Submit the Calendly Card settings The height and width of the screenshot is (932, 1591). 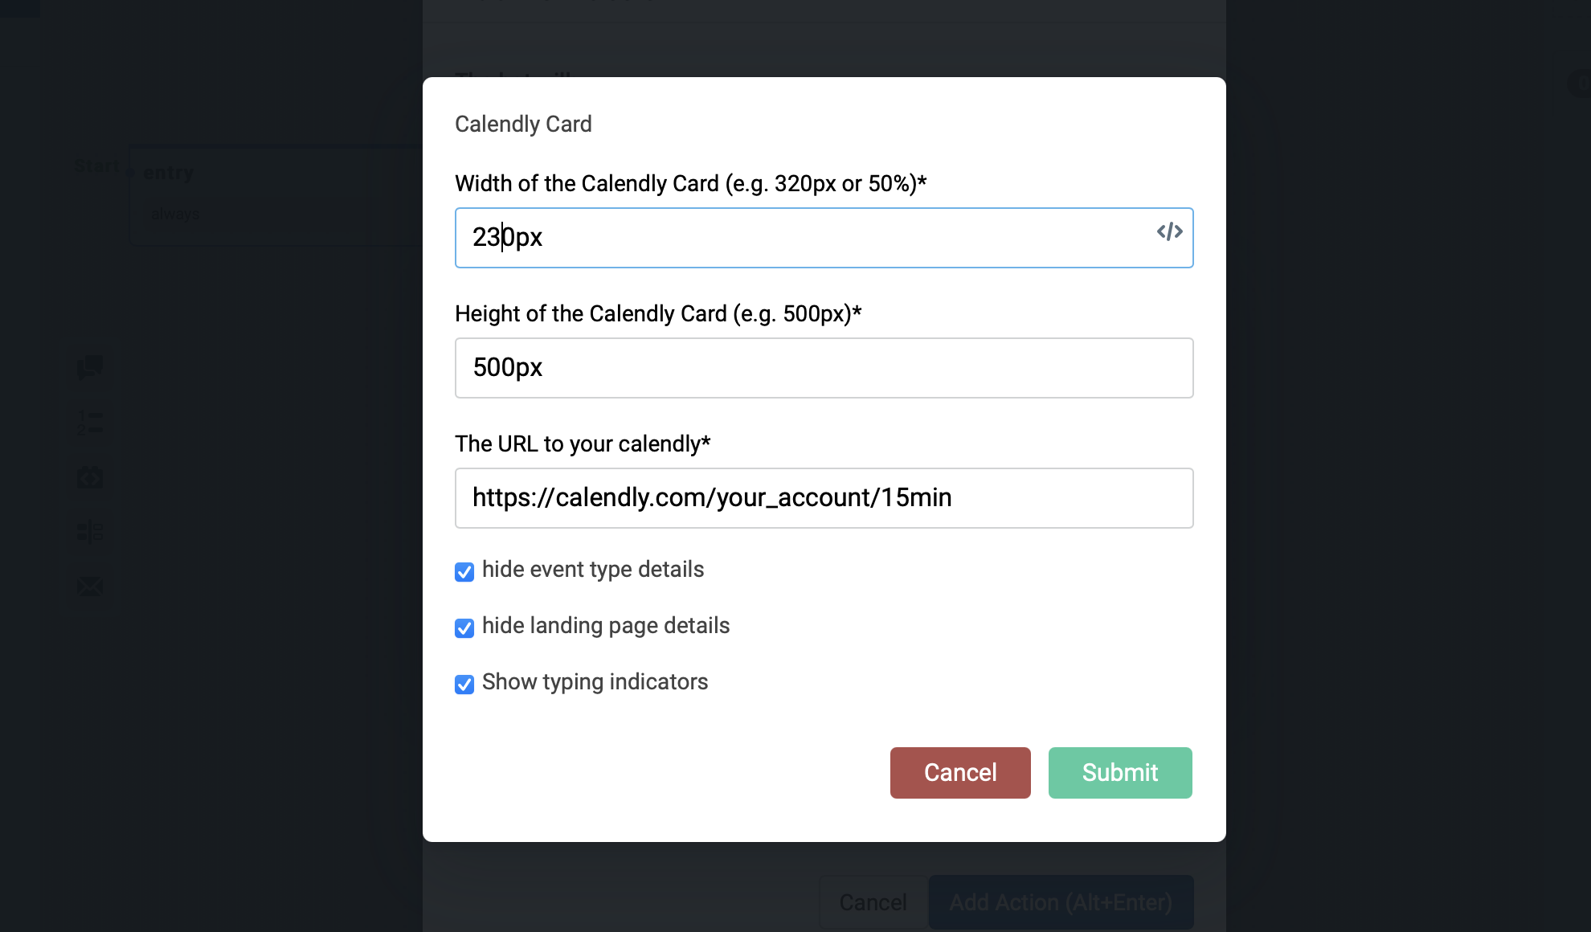[1119, 772]
